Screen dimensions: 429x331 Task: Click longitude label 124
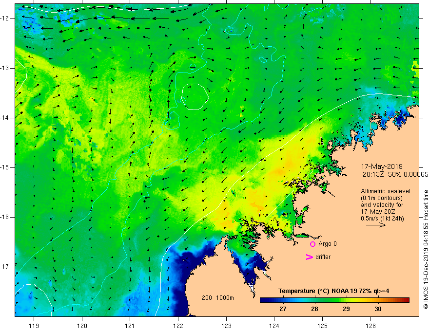click(274, 326)
